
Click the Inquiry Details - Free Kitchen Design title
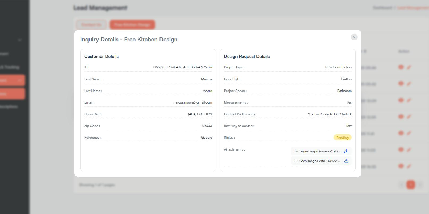coord(129,40)
